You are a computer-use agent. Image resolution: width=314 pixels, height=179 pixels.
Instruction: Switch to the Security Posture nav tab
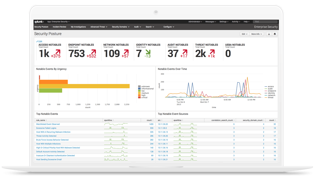click(x=41, y=27)
